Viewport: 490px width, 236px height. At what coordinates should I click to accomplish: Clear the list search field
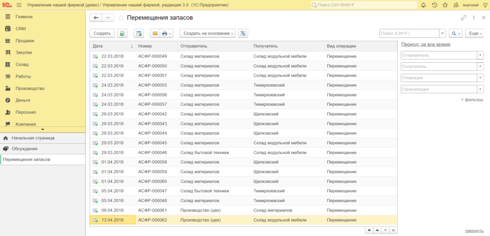point(442,34)
